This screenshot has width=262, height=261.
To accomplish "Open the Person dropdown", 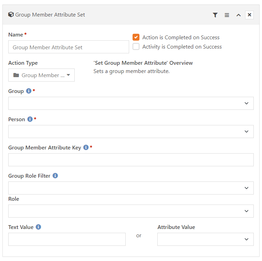I will (x=131, y=132).
